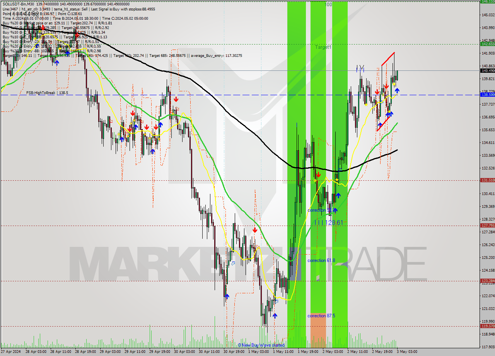
Task: Click the 133.569 price axis label
Action: pyautogui.click(x=488, y=155)
